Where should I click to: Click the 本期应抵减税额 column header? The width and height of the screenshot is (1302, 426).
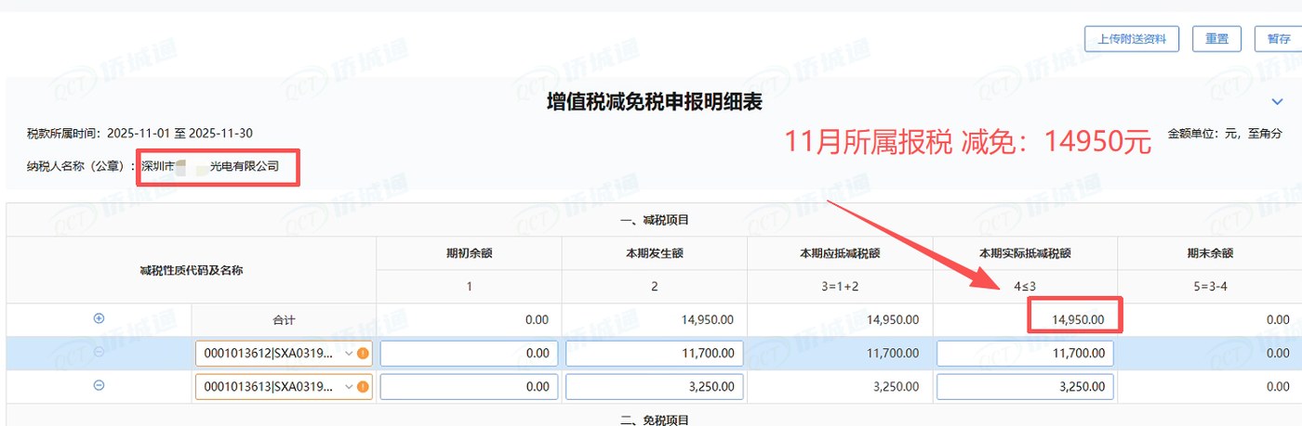(x=840, y=252)
